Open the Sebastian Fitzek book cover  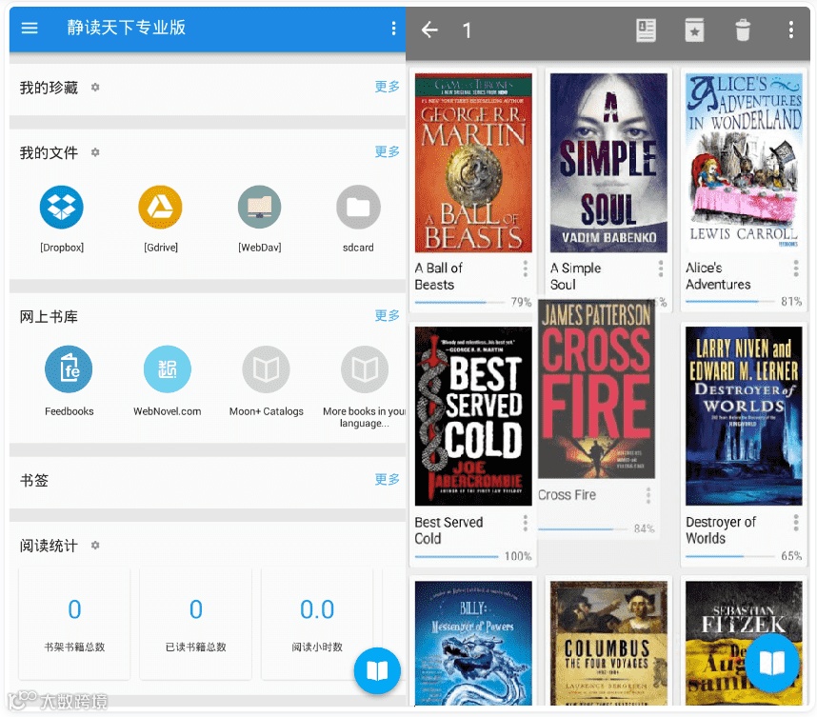point(744,643)
